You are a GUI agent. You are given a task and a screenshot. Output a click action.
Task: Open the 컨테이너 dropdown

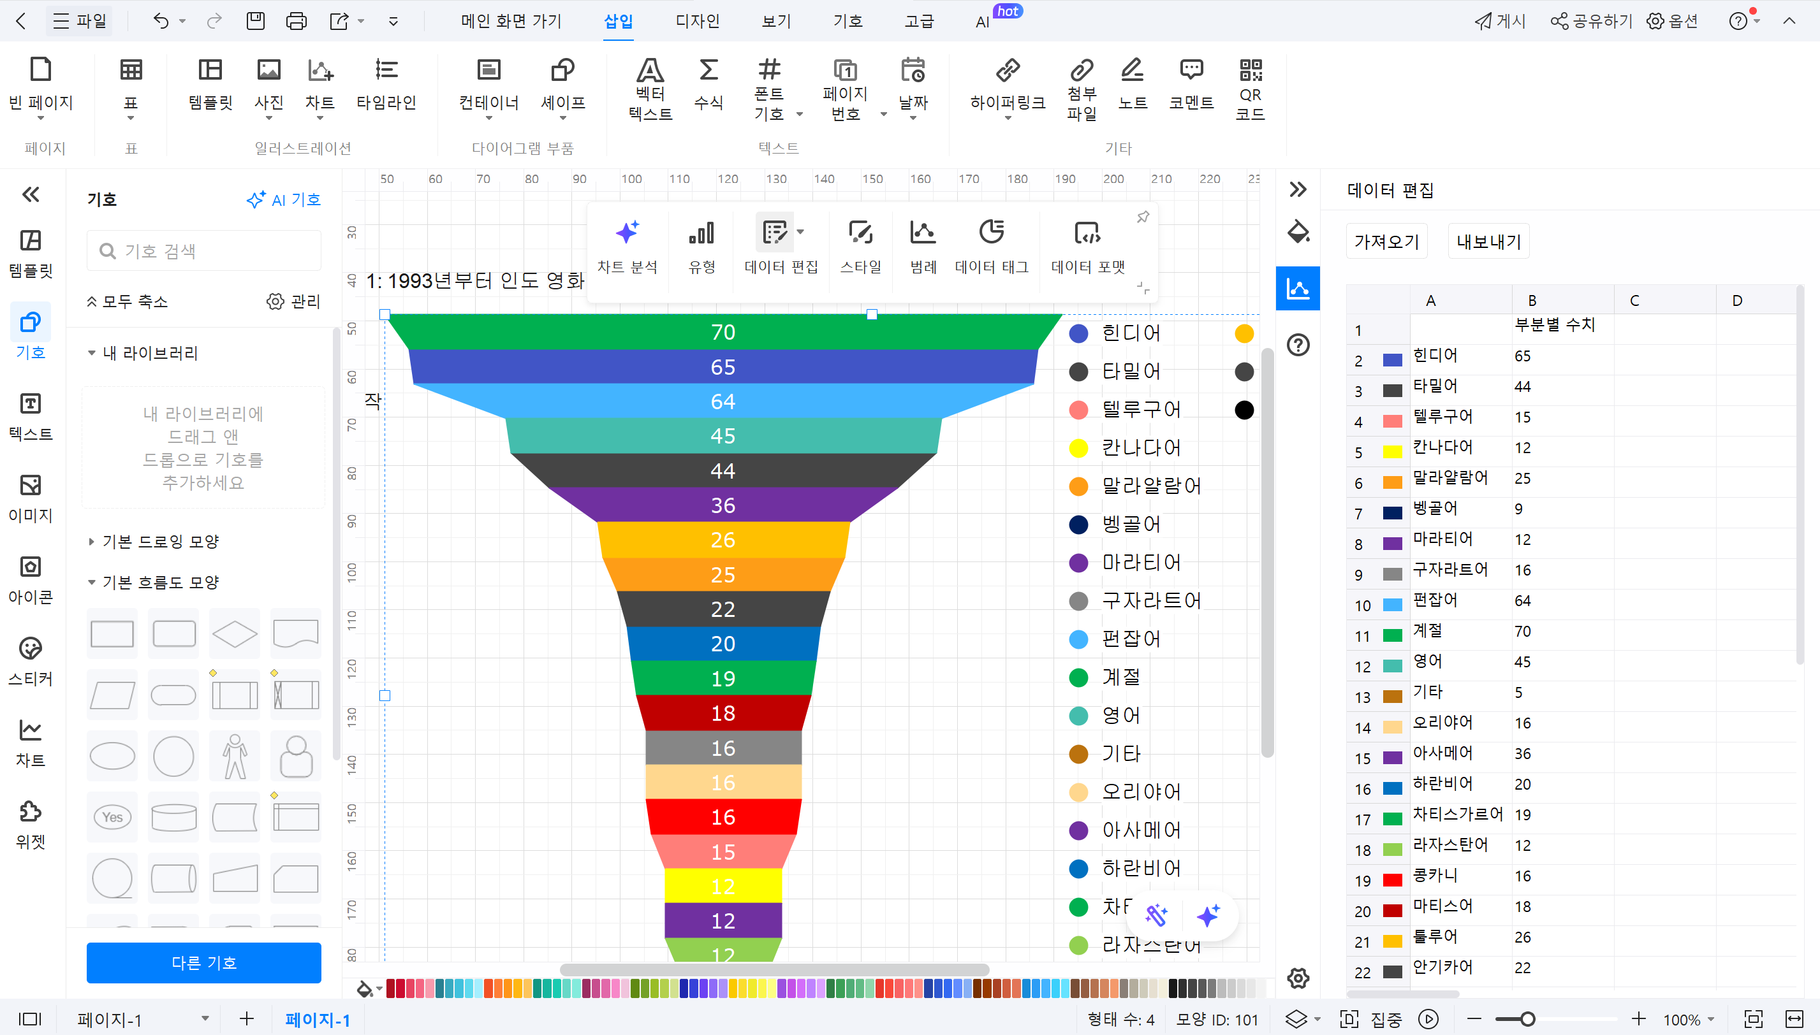488,119
